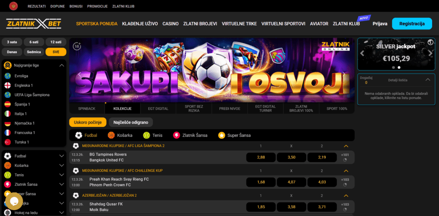Select the SPORT BEZ RIZIKA banner tab
The height and width of the screenshot is (216, 439).
coord(194,108)
